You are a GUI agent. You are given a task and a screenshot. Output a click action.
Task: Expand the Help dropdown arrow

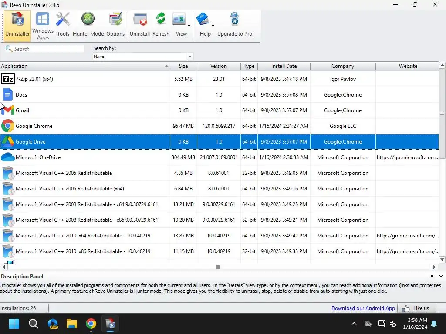pyautogui.click(x=213, y=26)
